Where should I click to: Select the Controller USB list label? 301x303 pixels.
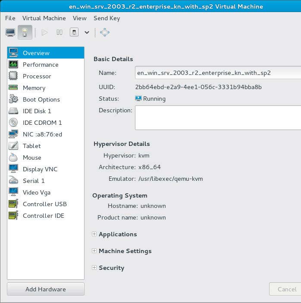point(45,204)
